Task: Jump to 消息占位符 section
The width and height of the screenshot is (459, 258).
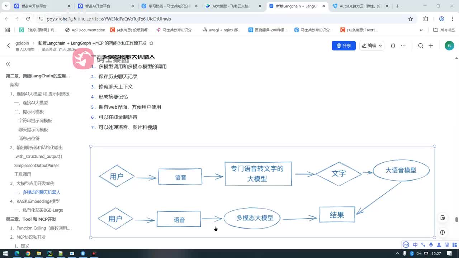Action: coord(29,139)
